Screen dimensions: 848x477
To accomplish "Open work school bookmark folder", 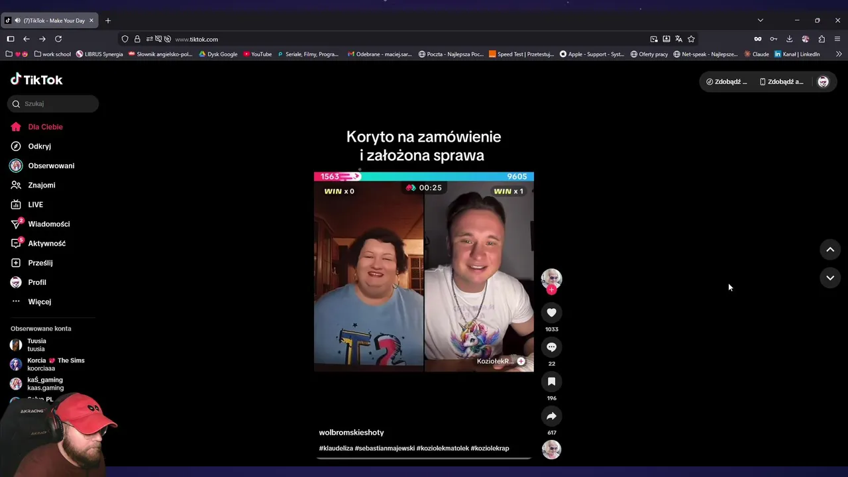I will (x=52, y=54).
